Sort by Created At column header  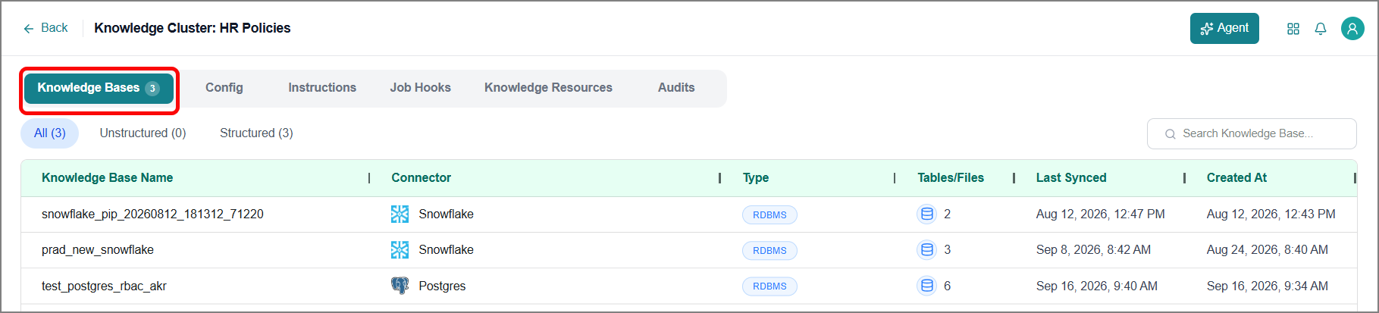[x=1236, y=178]
